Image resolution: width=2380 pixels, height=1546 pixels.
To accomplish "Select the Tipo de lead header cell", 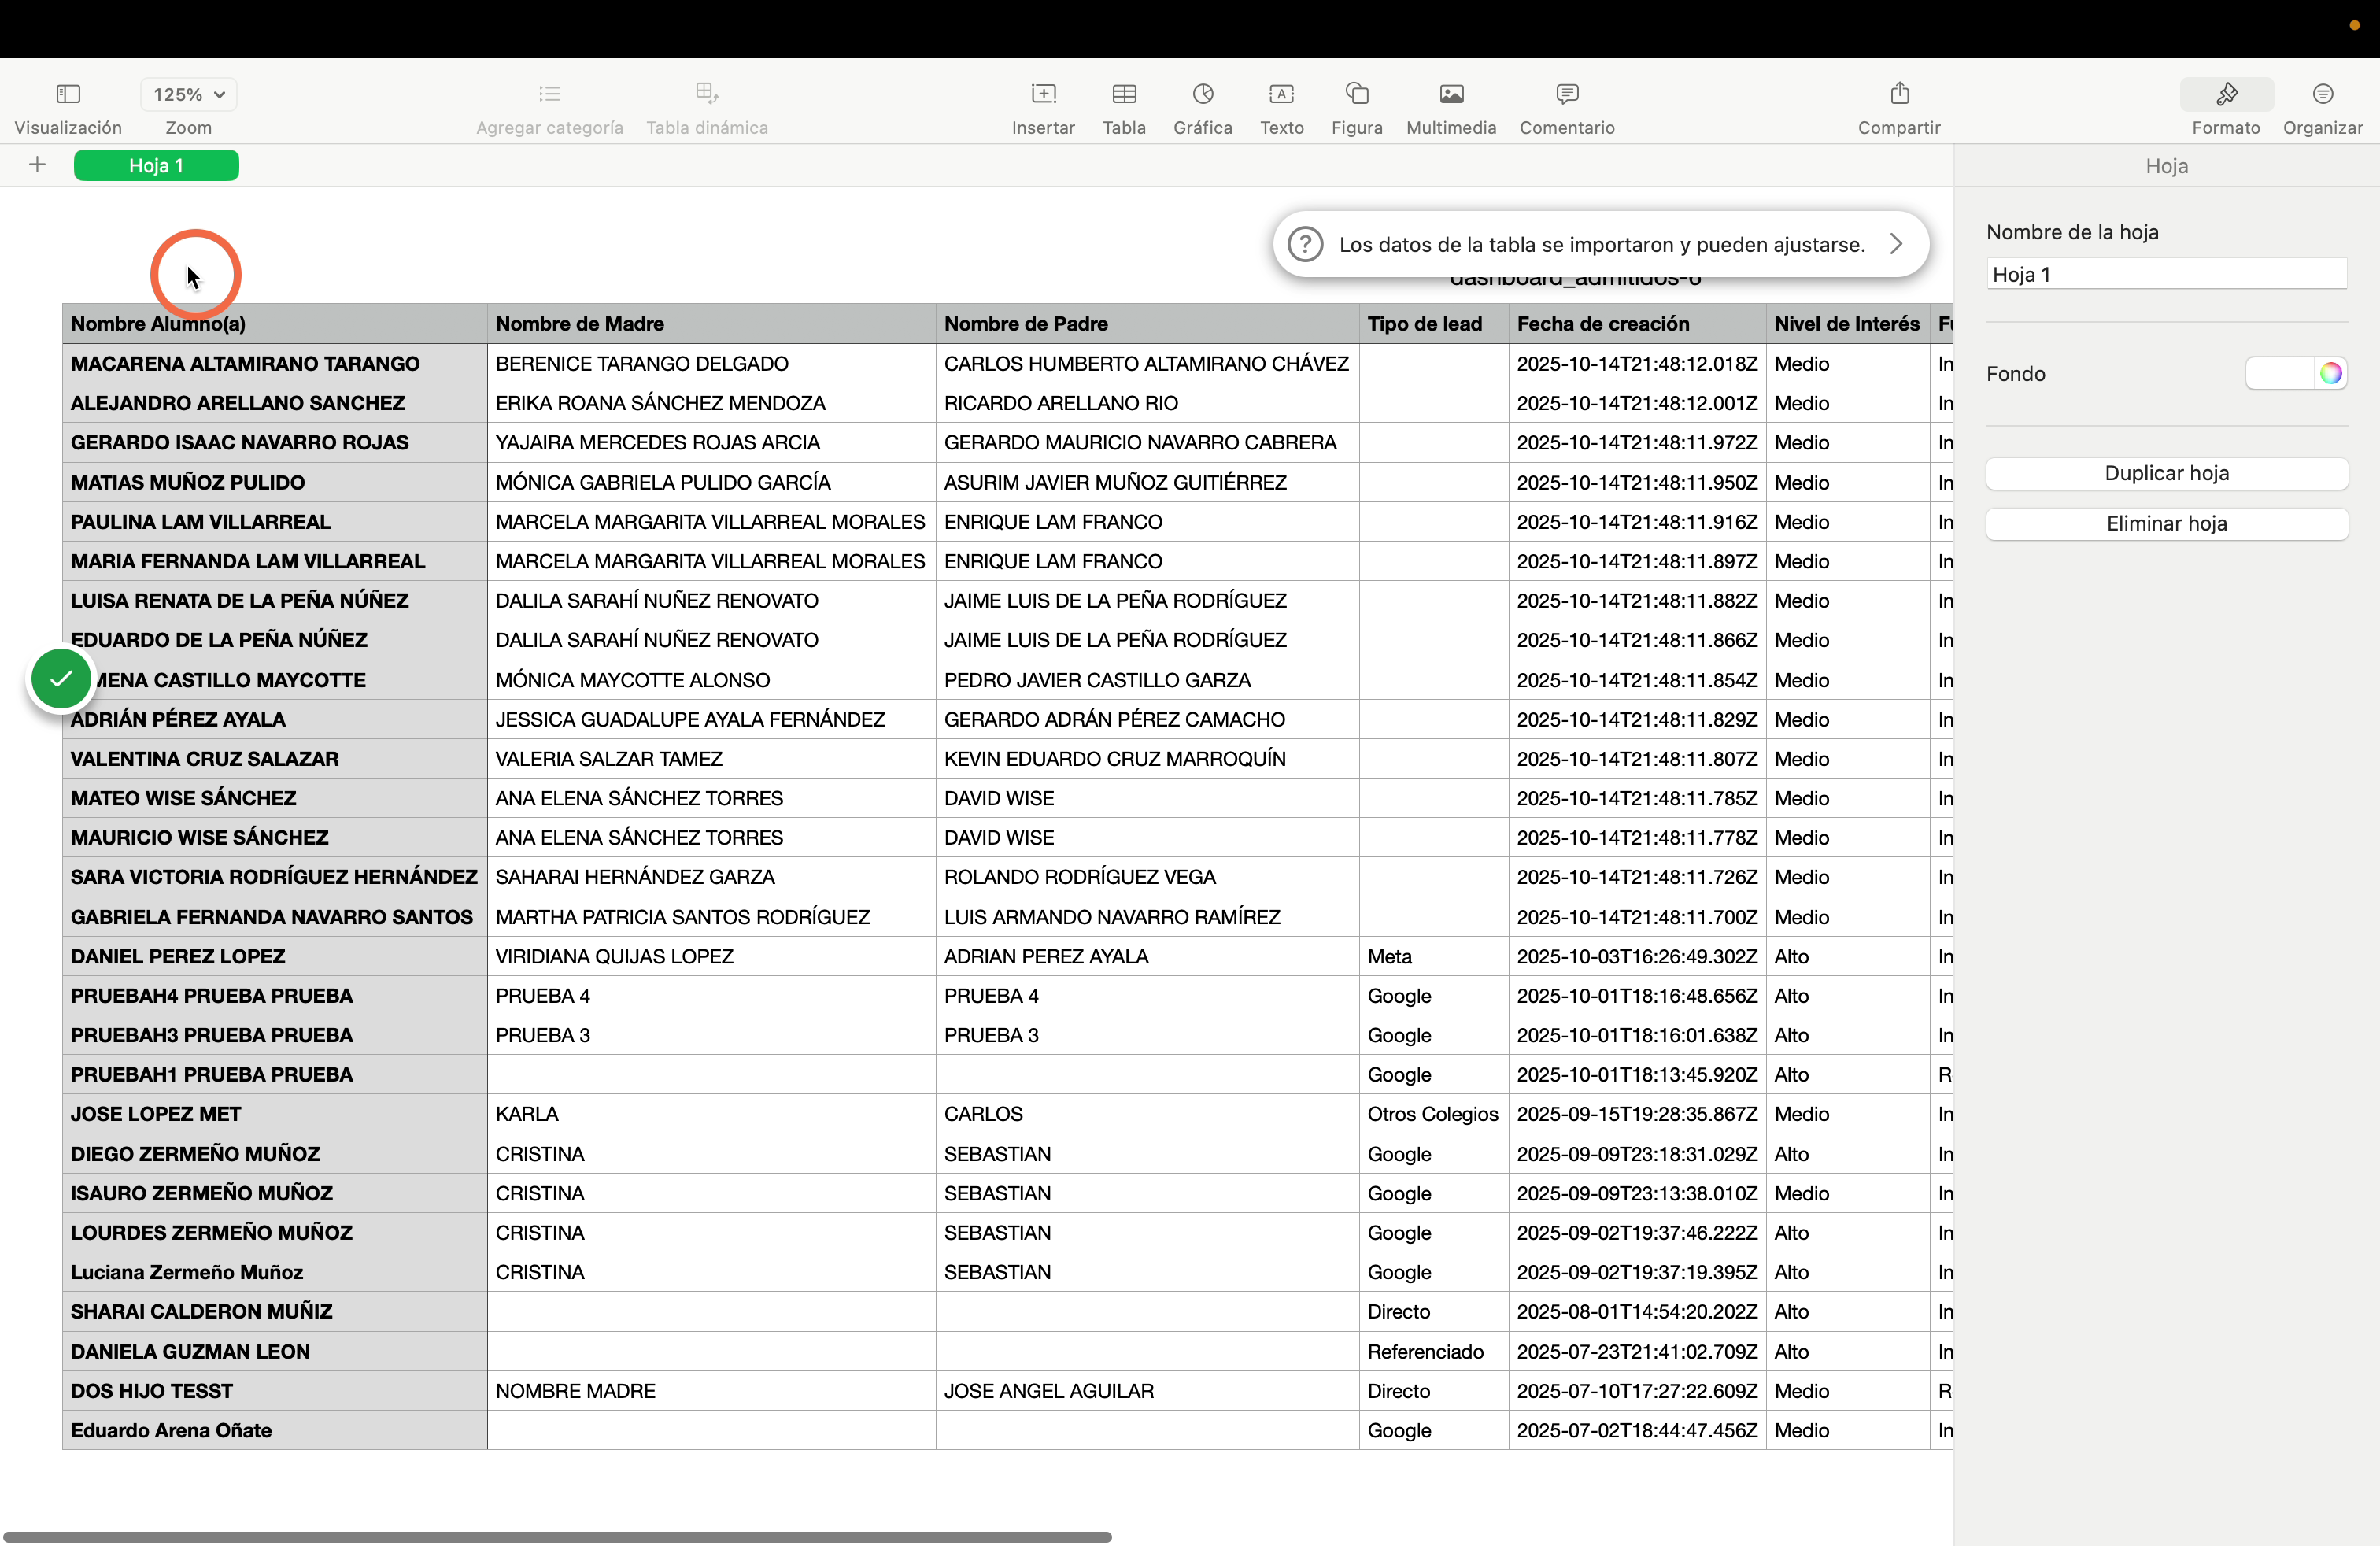I will [1434, 324].
